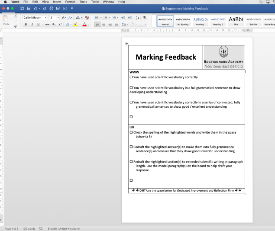This screenshot has width=275, height=231.
Task: Open spelling check icon in status bar
Action: (41, 228)
